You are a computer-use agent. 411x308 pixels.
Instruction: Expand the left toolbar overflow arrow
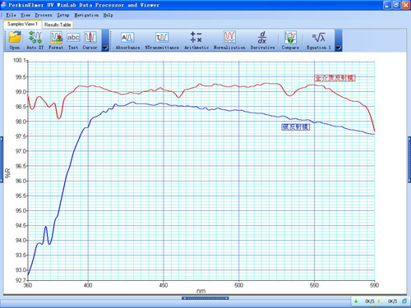(105, 48)
